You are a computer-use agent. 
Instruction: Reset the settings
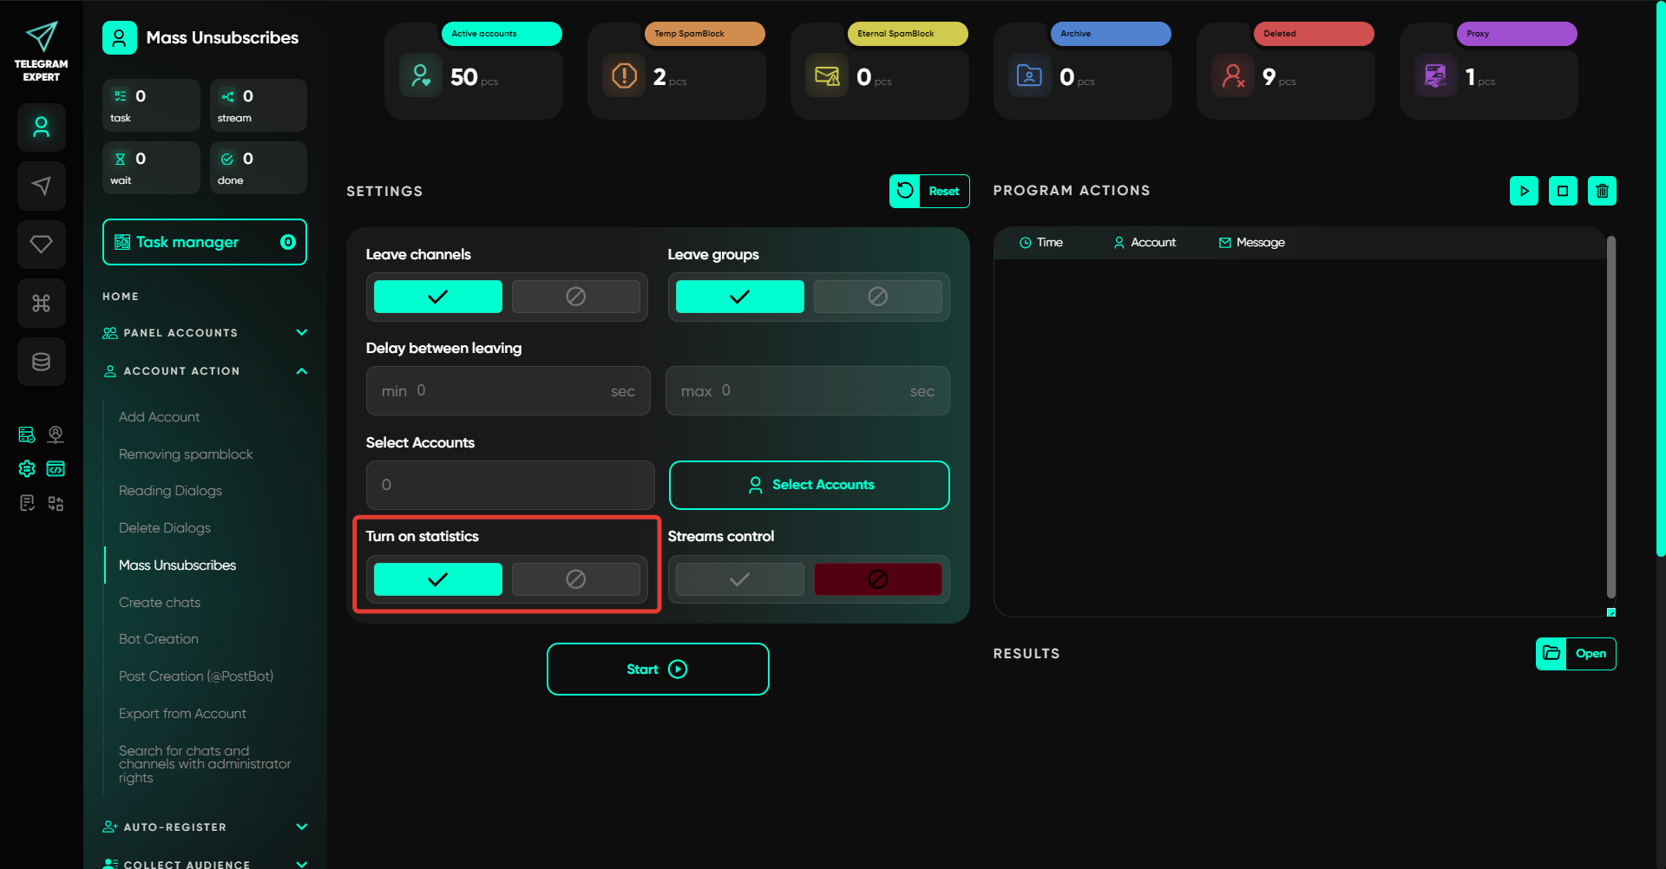(928, 192)
